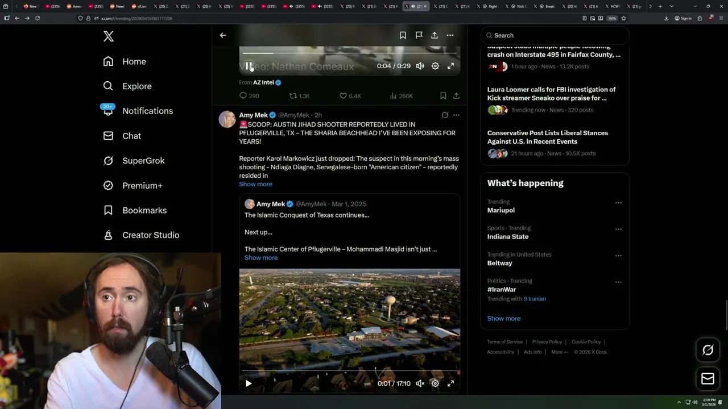The width and height of the screenshot is (728, 409).
Task: Open the more options in header bar
Action: click(x=450, y=35)
